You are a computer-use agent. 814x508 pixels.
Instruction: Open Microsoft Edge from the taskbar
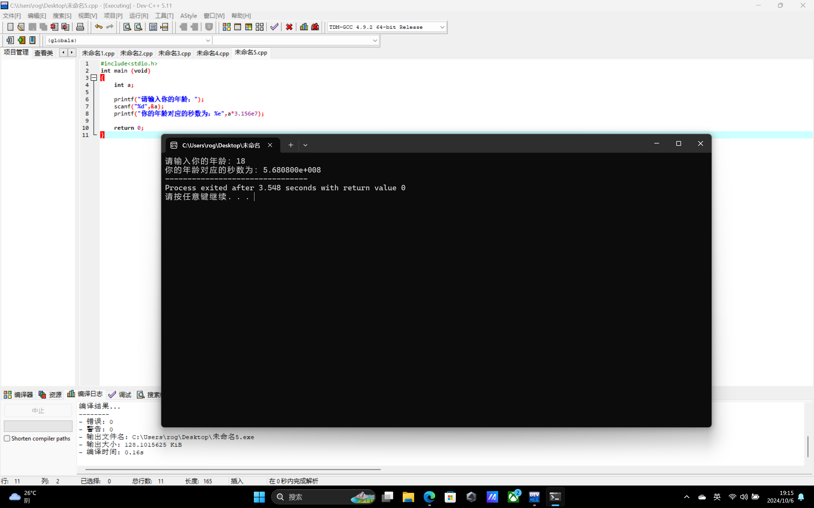point(429,497)
